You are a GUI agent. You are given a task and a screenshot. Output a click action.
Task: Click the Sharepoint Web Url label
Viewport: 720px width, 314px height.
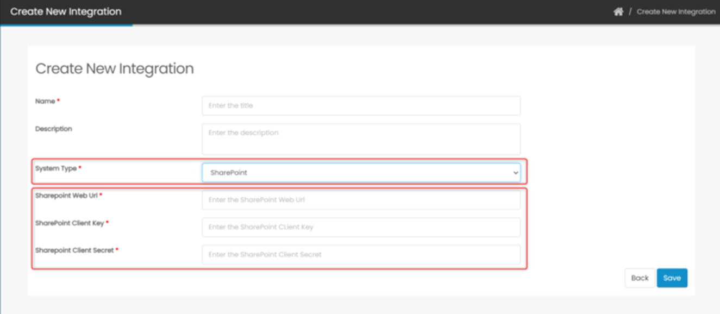pos(66,196)
